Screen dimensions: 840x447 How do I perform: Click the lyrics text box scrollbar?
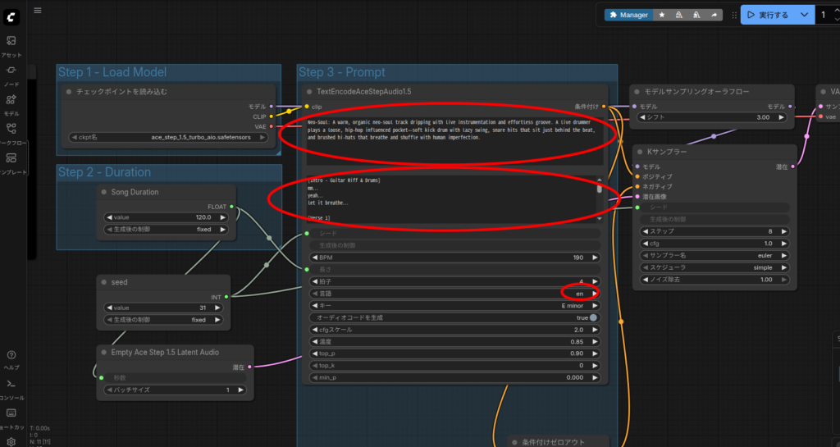[x=599, y=187]
